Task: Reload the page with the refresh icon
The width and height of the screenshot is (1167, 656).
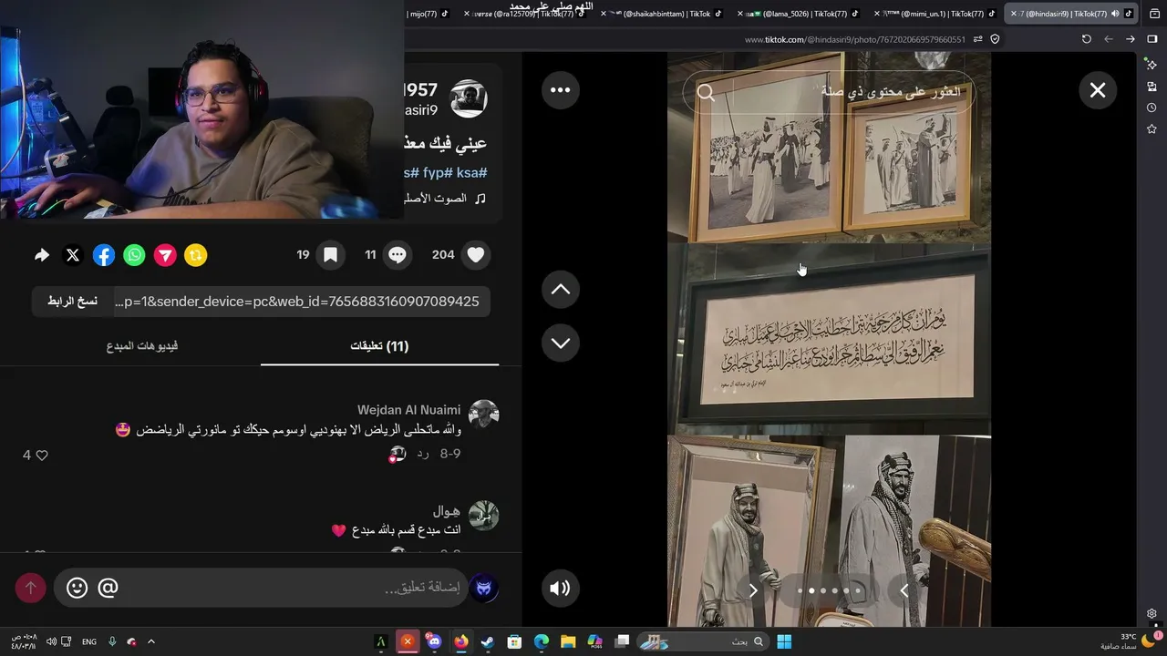Action: coord(1086,39)
